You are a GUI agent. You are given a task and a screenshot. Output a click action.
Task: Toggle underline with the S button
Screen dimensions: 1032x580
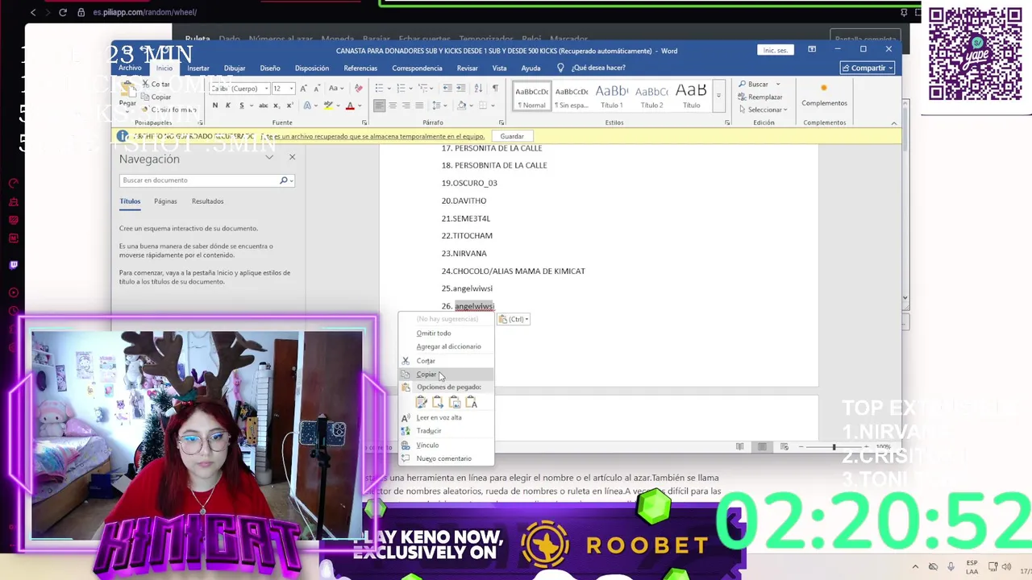click(x=242, y=106)
